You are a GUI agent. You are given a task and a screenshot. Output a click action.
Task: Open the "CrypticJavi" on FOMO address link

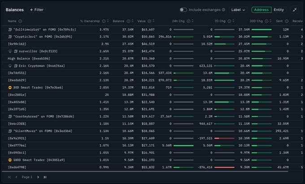43,37
